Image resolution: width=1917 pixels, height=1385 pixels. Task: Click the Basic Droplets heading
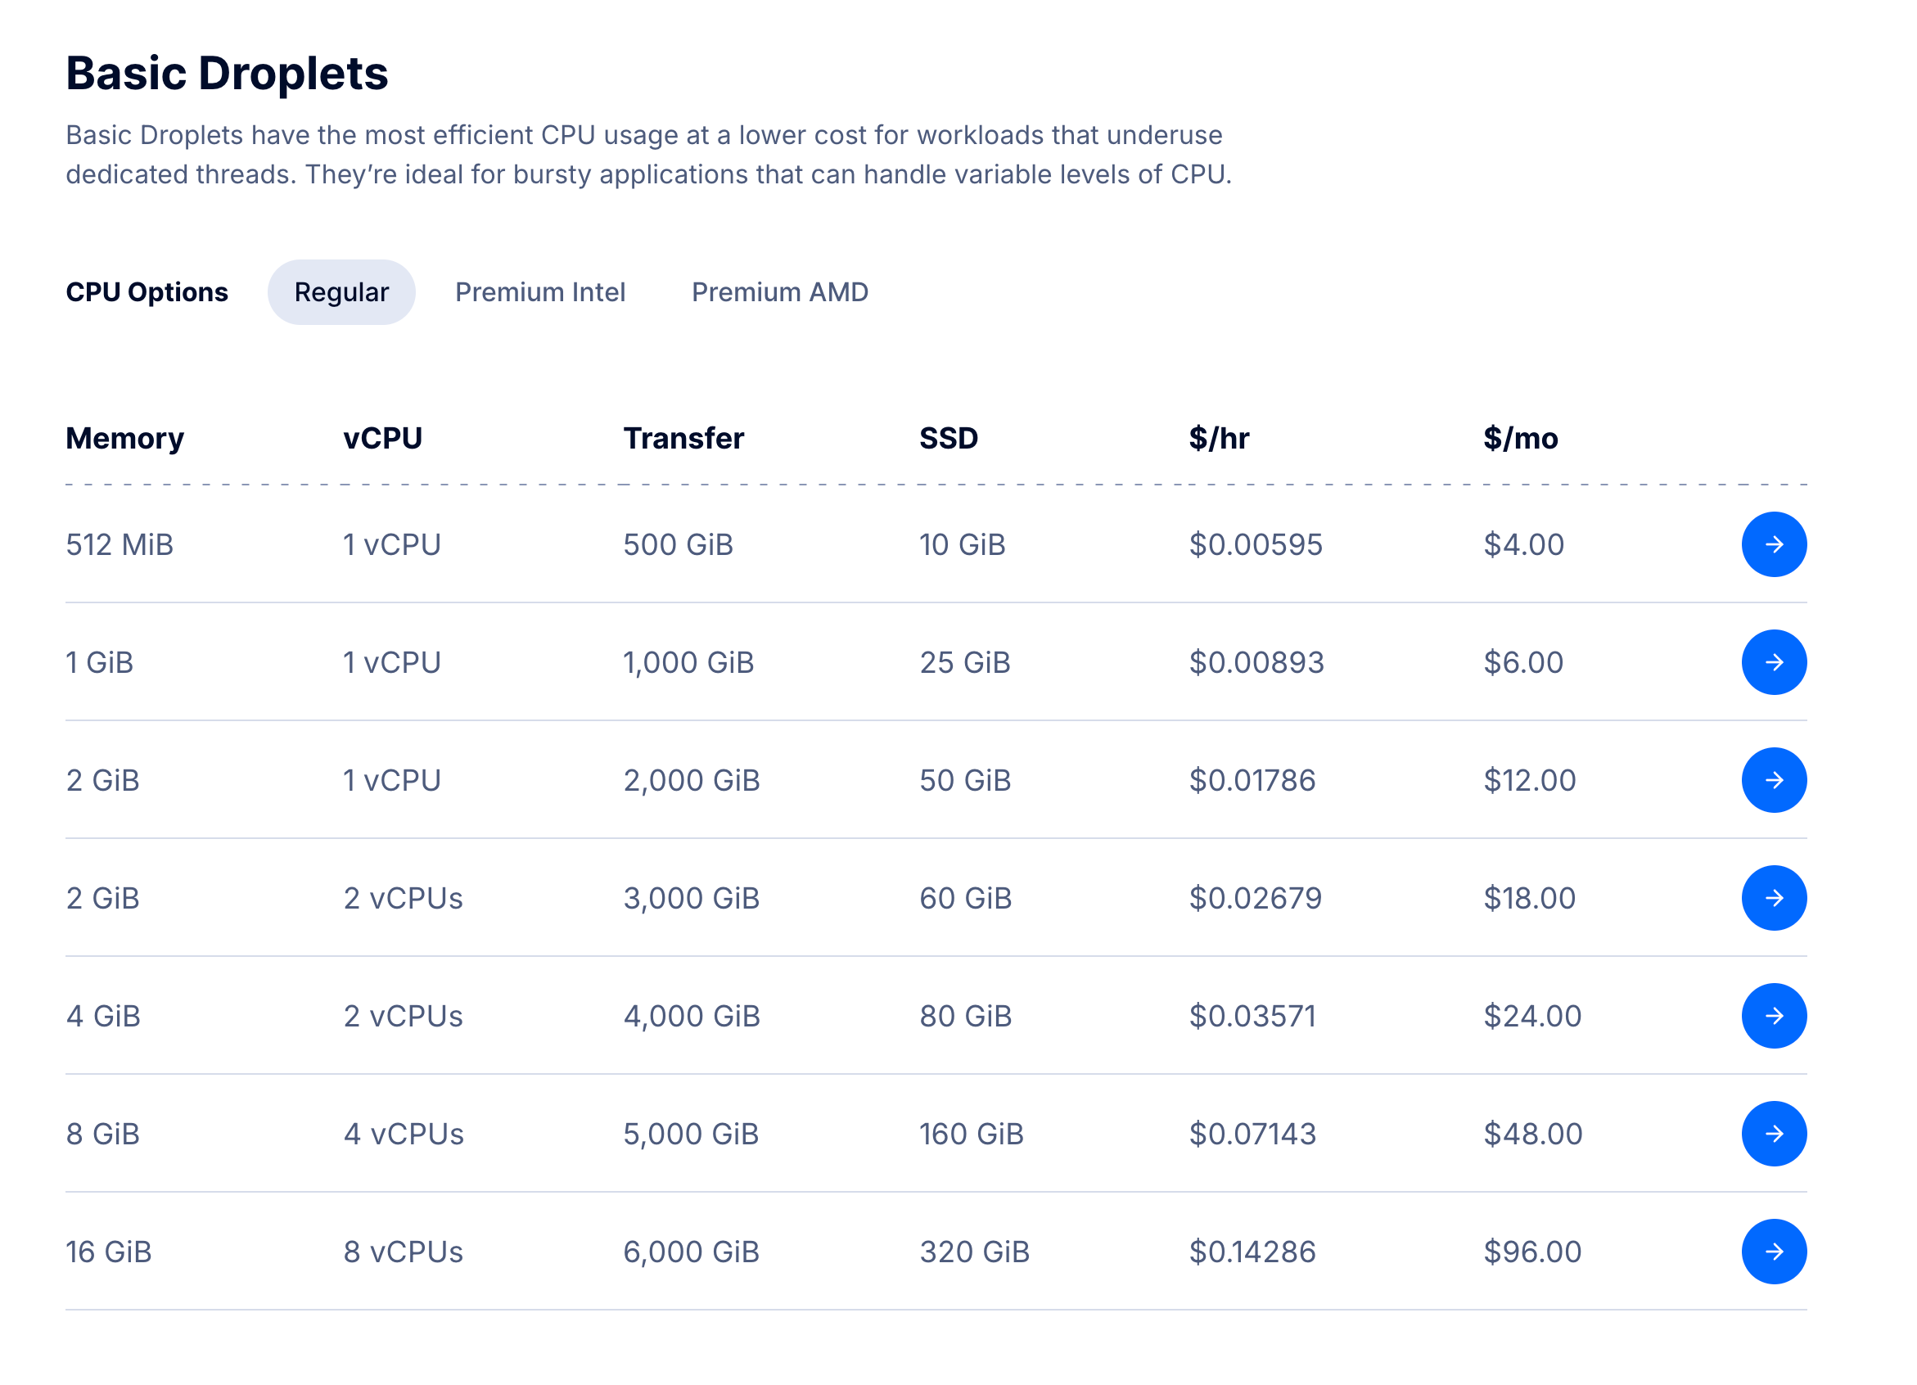[x=228, y=74]
